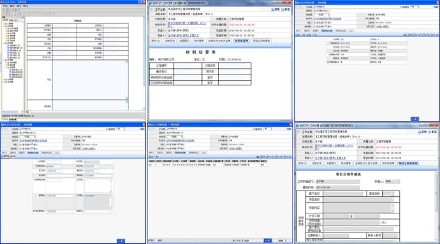The image size is (440, 244).
Task: Close the tree side panel in designer window
Action: point(23,17)
